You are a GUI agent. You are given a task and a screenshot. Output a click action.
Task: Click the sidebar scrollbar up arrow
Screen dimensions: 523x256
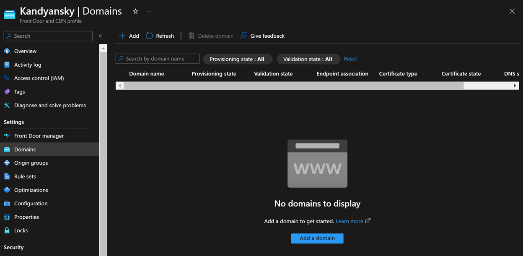click(x=103, y=49)
